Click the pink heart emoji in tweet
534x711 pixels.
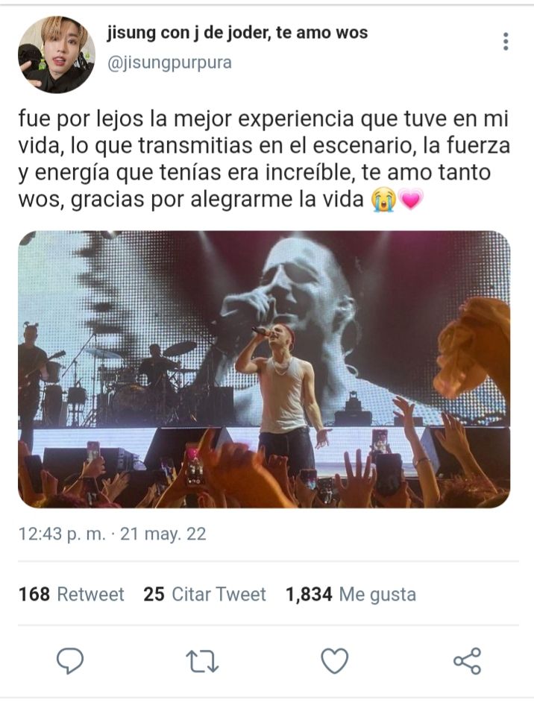click(x=411, y=200)
